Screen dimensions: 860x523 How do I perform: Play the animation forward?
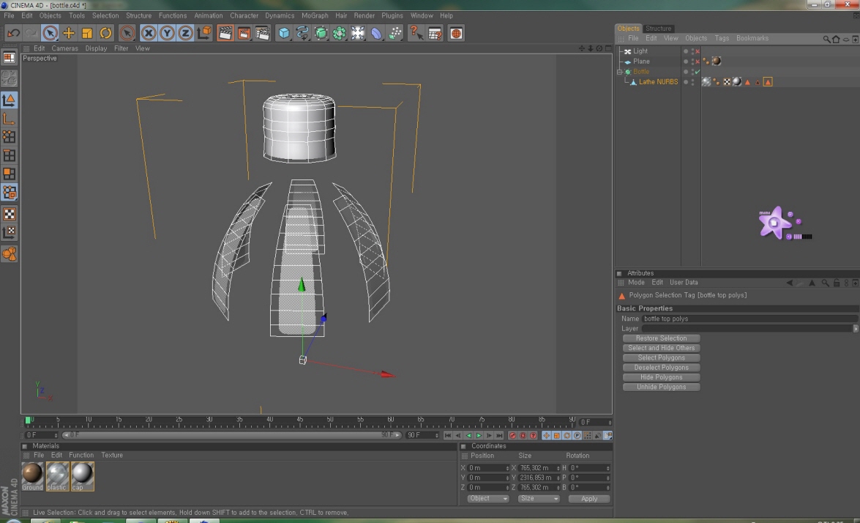point(479,436)
